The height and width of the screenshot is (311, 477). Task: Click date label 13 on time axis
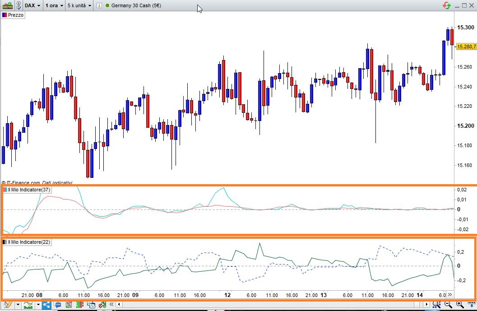point(324,295)
